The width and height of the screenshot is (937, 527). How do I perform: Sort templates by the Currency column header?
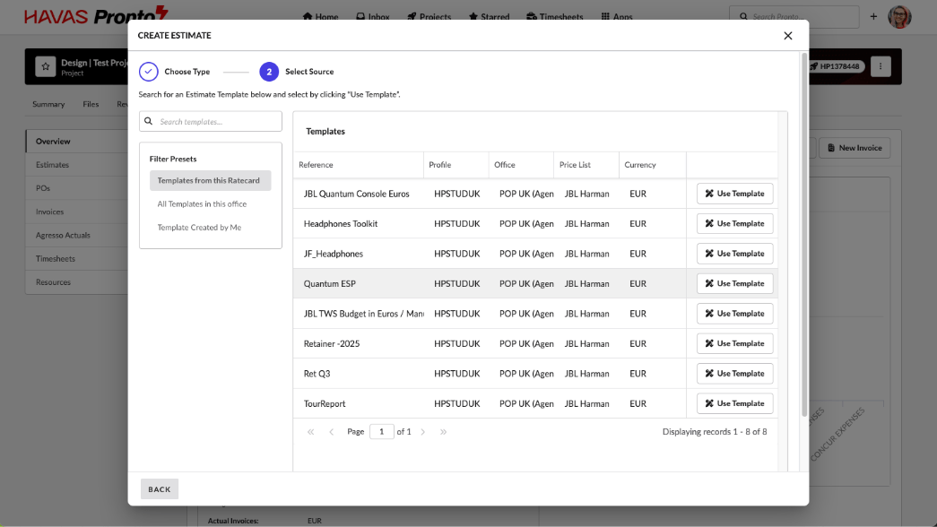pos(640,165)
